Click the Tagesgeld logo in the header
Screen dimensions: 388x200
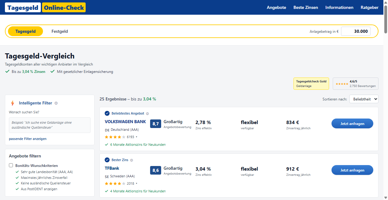pyautogui.click(x=23, y=7)
